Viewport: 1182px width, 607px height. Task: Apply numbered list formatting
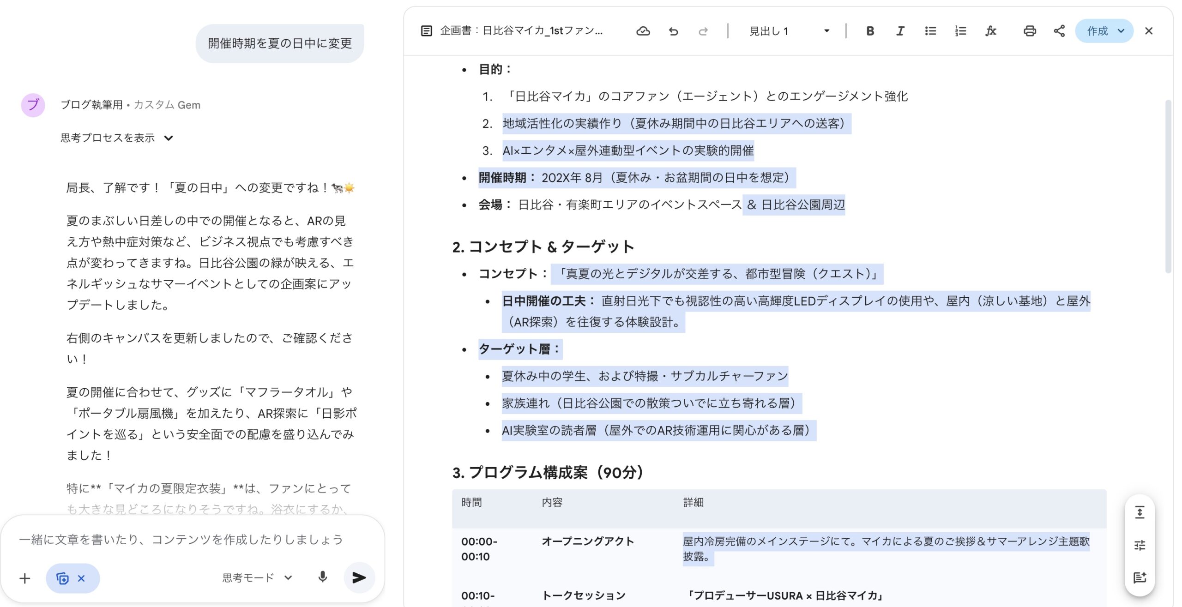click(960, 31)
